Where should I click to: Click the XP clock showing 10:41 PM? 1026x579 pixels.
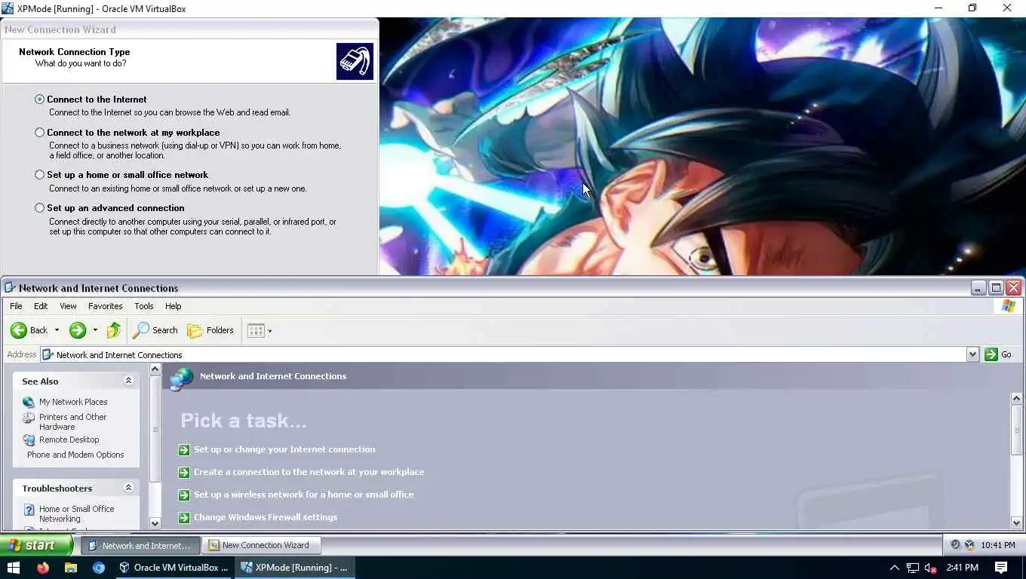(x=998, y=545)
